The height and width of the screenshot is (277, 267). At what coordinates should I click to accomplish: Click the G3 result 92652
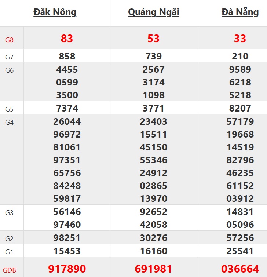click(x=153, y=212)
